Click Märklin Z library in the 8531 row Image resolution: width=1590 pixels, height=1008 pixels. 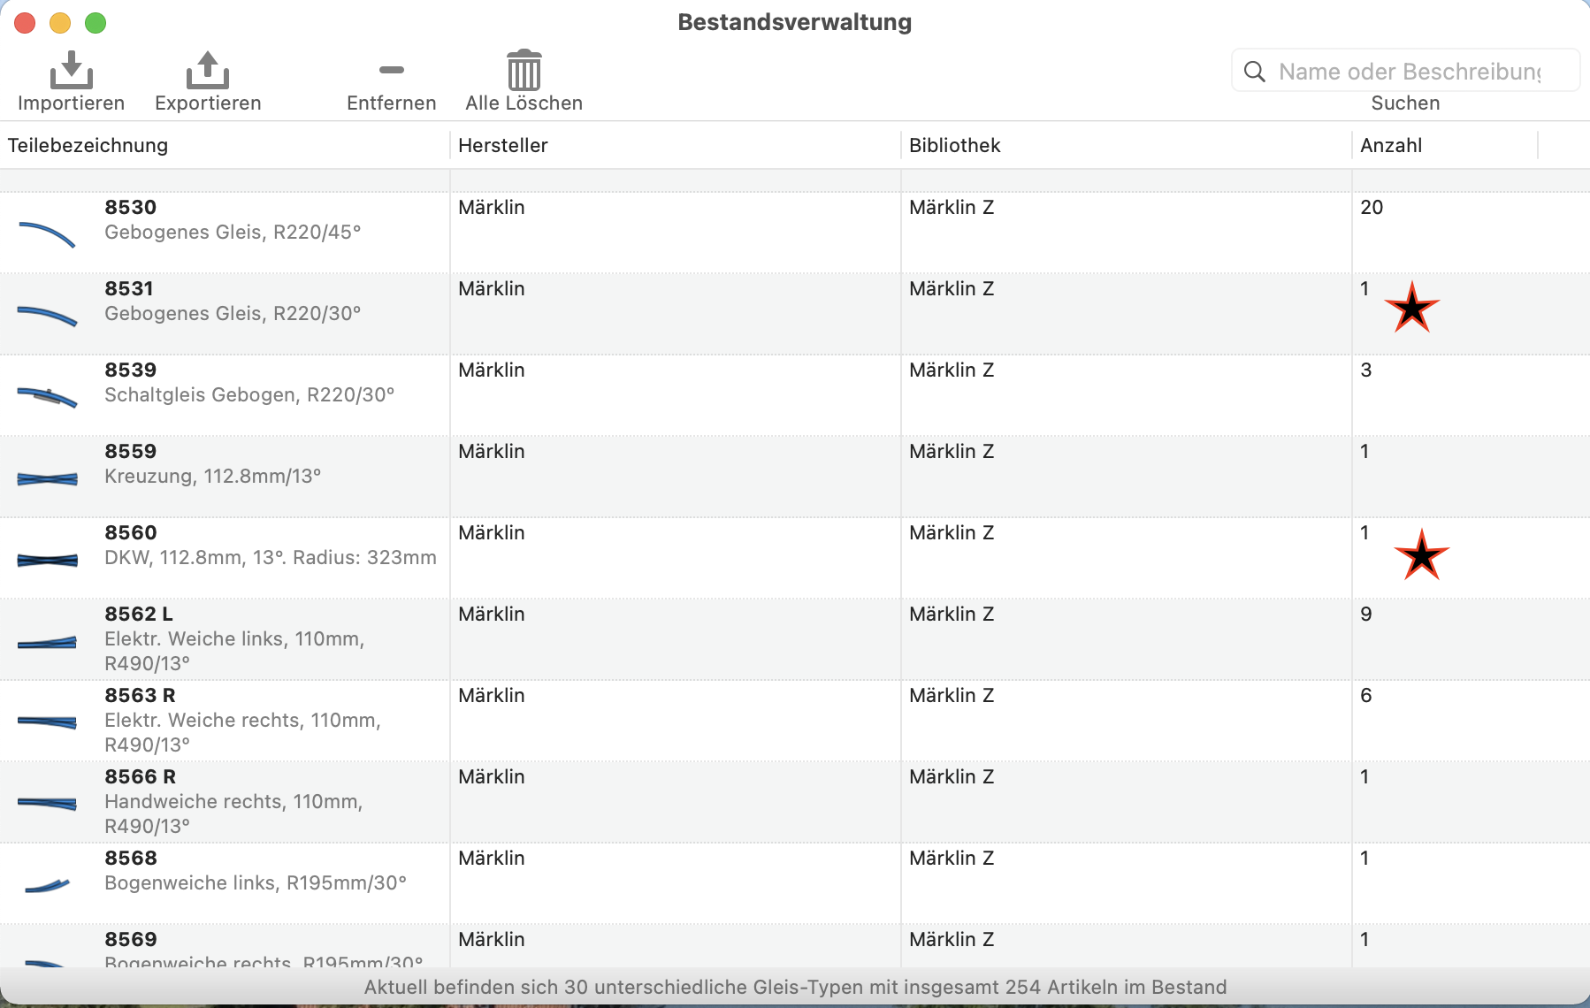(x=952, y=289)
